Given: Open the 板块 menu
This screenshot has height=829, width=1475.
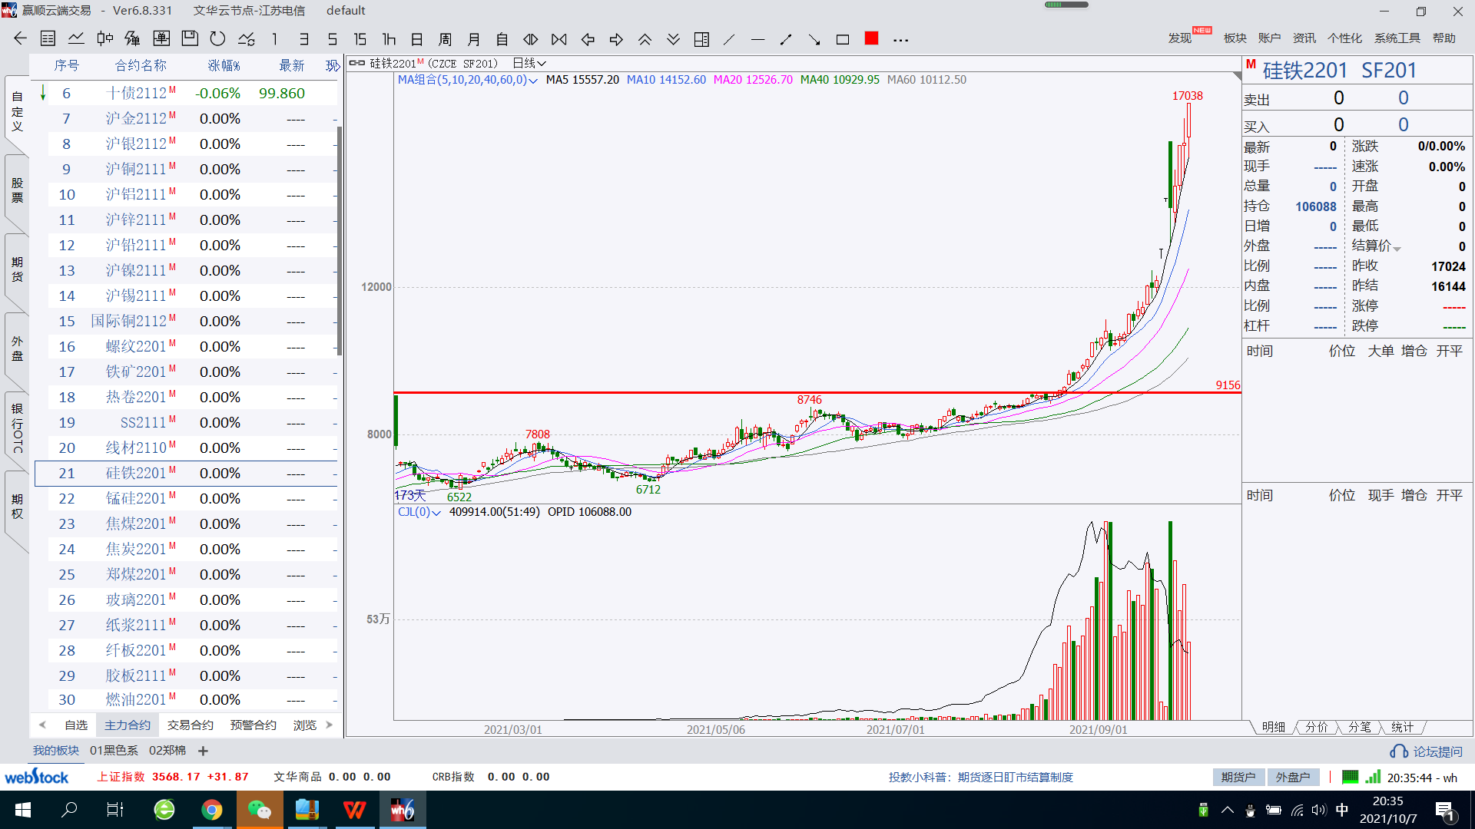Looking at the screenshot, I should tap(1235, 38).
